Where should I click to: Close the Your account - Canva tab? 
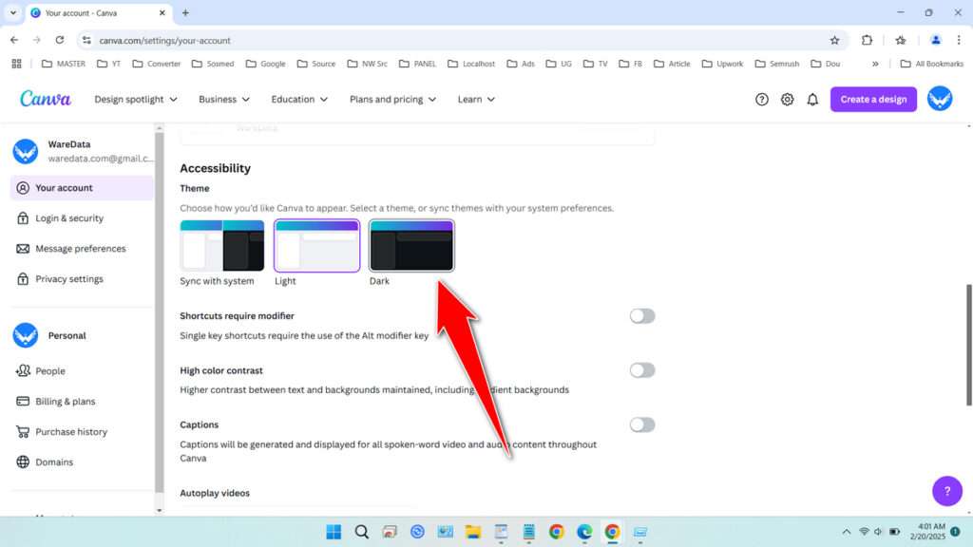point(162,12)
